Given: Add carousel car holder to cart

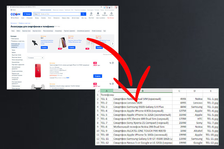Looking at the screenshot, I should (44, 47).
